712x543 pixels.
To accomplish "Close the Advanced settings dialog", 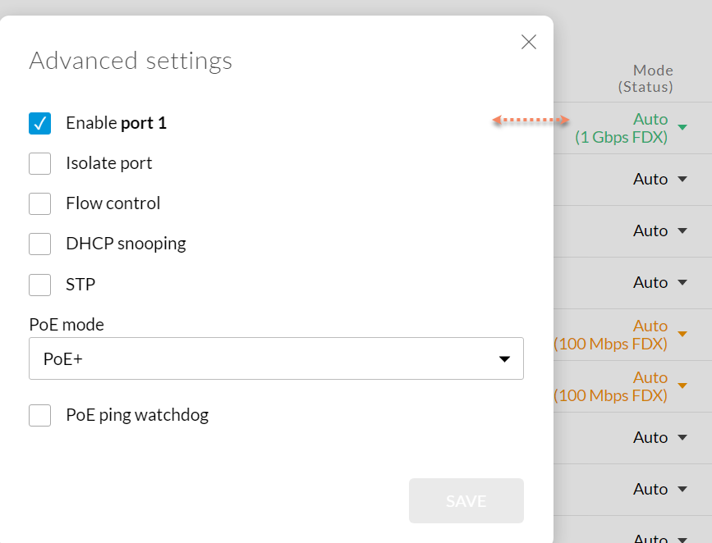I will click(529, 43).
